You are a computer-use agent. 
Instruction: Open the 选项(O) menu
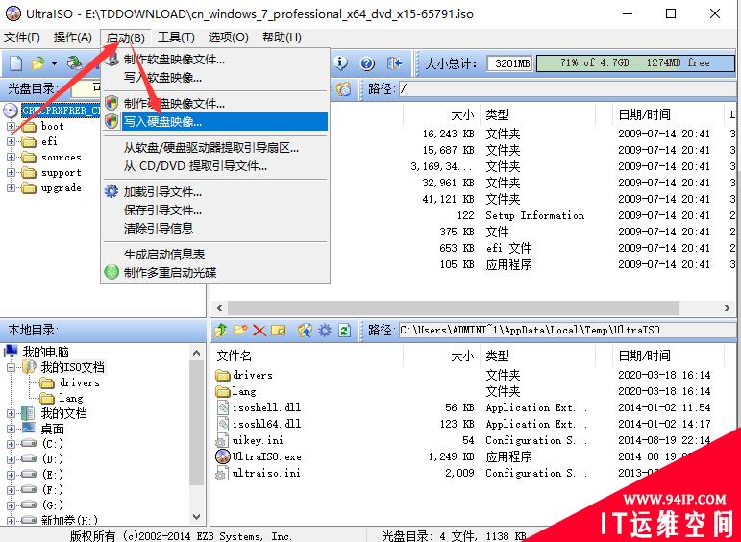[x=228, y=37]
